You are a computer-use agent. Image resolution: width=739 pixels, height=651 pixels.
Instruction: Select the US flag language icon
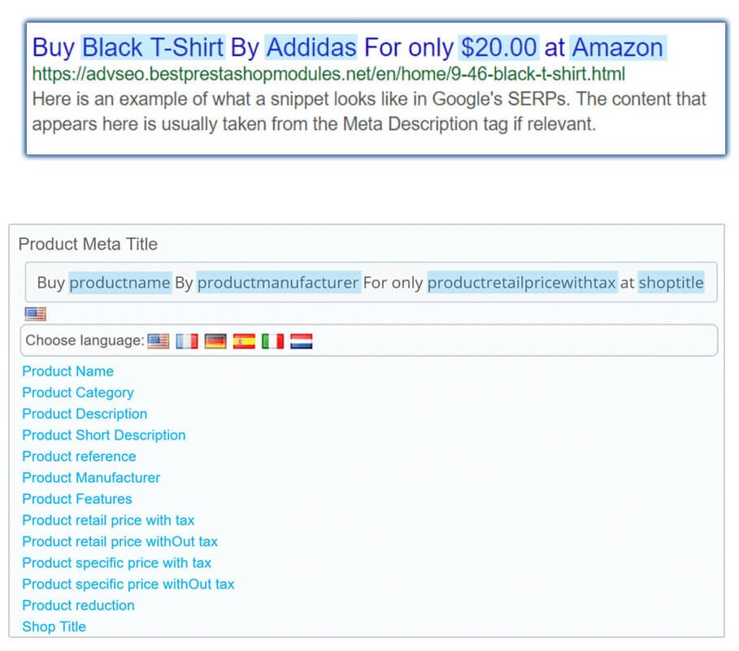click(x=158, y=341)
